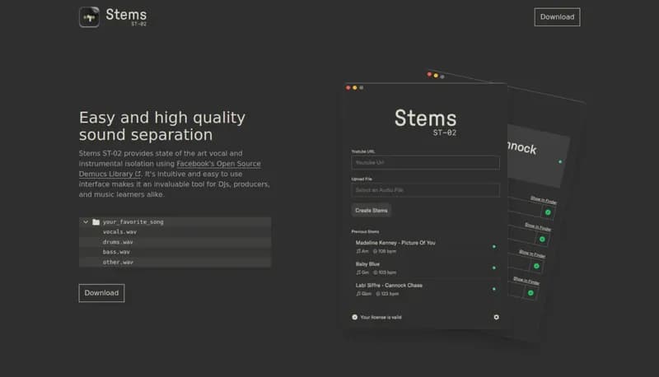Click the 123 bpm tempo under Labi Siffre
The image size is (659, 377).
click(x=387, y=294)
